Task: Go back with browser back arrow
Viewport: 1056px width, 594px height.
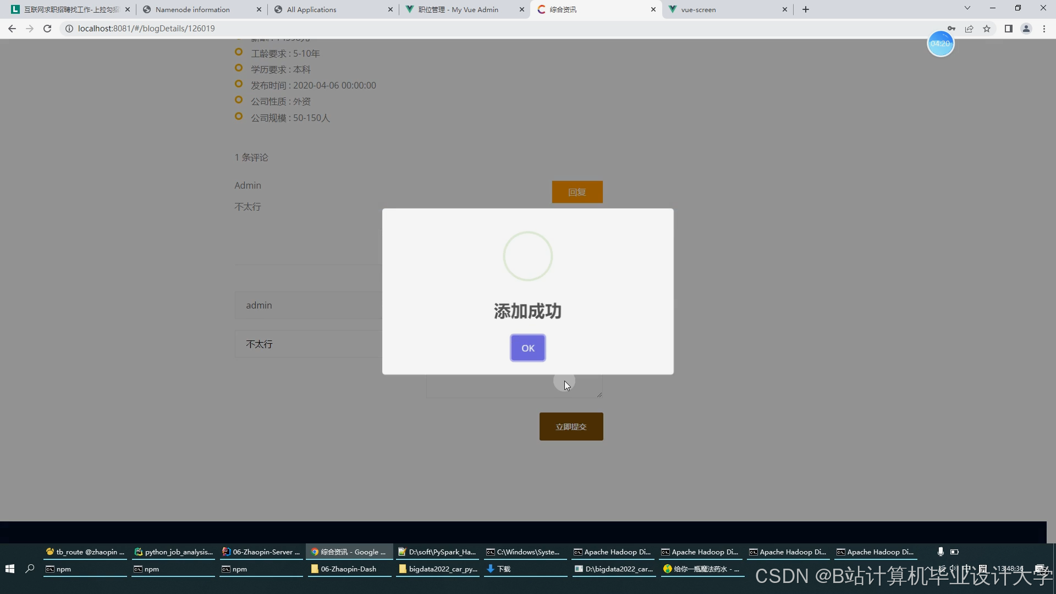Action: pos(12,29)
